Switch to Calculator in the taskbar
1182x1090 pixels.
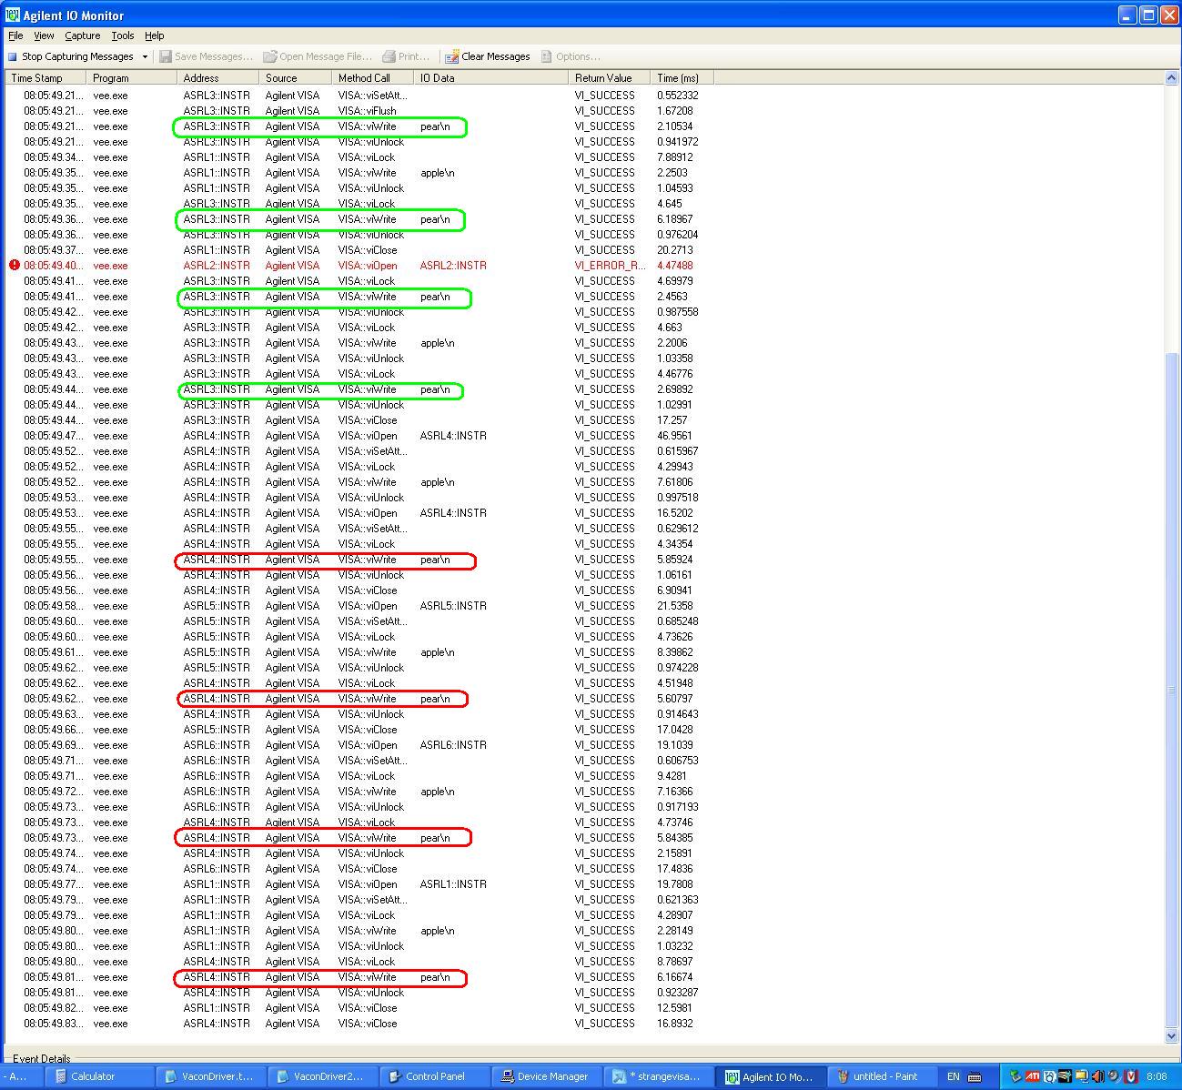92,1076
